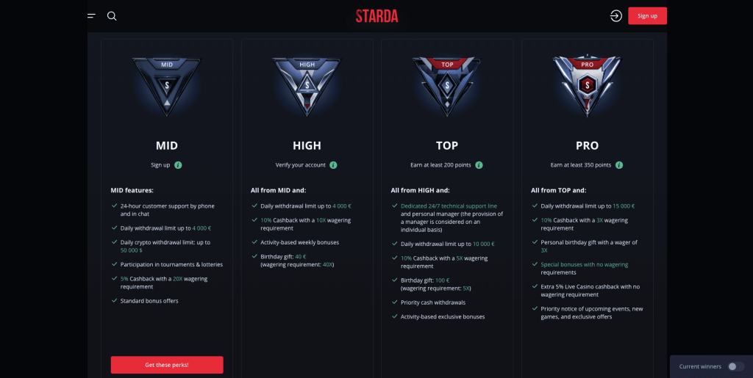Click the Current winners label

pyautogui.click(x=700, y=366)
